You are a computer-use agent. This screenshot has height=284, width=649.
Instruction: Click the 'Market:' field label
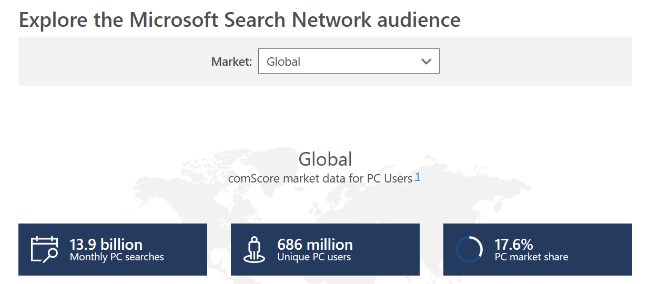[231, 62]
